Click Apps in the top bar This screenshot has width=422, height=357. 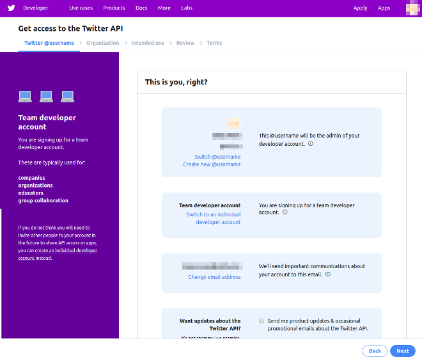384,8
